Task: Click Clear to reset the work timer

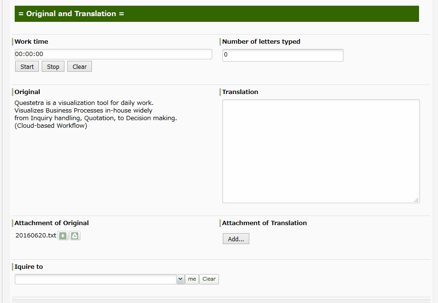Action: pos(79,66)
